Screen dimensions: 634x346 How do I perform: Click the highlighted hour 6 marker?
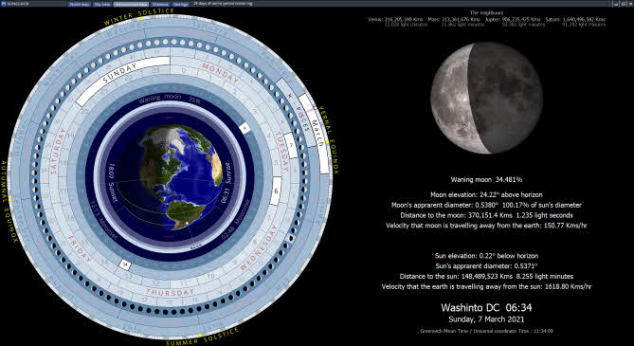pos(276,191)
